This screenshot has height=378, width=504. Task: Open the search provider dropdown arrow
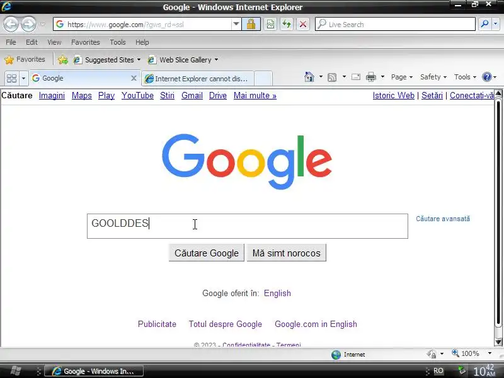(x=496, y=24)
